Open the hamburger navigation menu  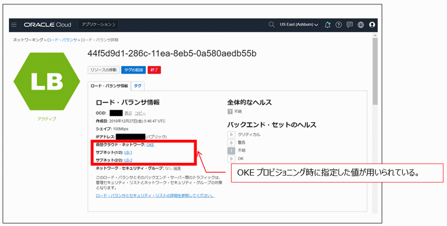(14, 25)
